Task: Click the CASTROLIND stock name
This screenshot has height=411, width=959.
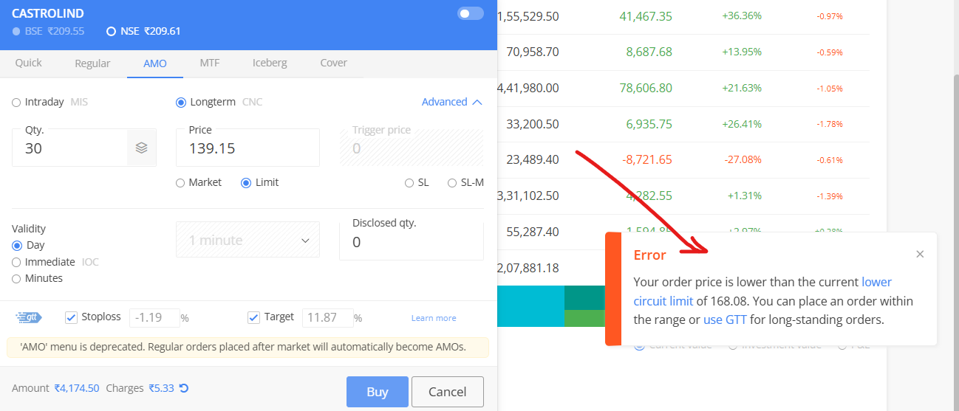Action: pos(48,13)
